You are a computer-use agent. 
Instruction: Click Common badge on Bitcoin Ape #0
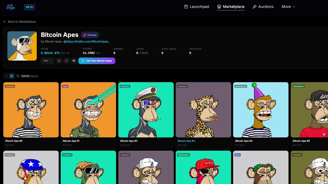pyautogui.click(x=10, y=86)
